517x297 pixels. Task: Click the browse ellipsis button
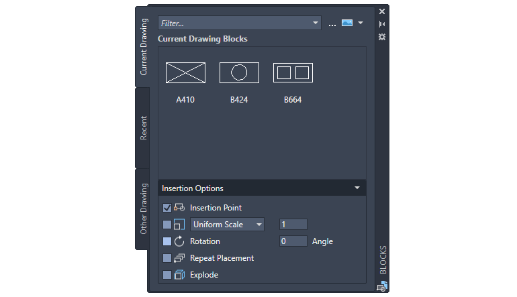click(332, 23)
